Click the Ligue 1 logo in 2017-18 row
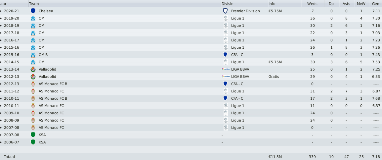Viewport: 382px width, 160px height. point(226,33)
